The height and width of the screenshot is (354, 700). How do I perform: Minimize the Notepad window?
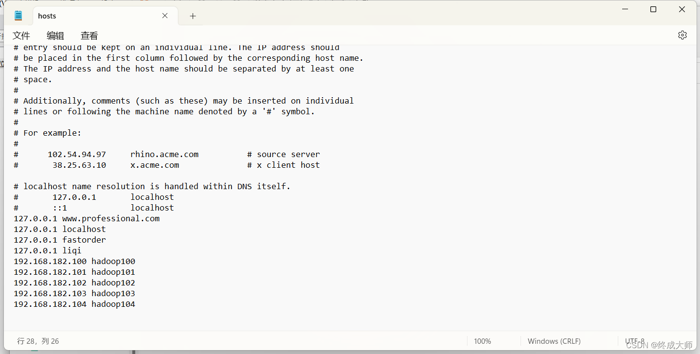tap(625, 9)
